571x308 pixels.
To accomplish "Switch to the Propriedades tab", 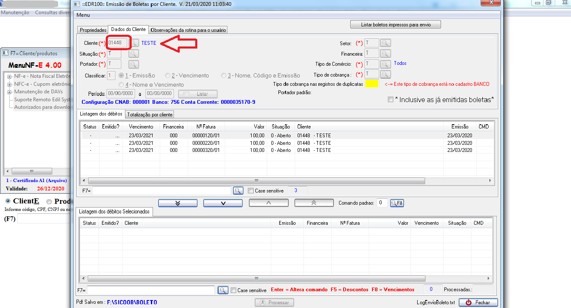I will (93, 30).
